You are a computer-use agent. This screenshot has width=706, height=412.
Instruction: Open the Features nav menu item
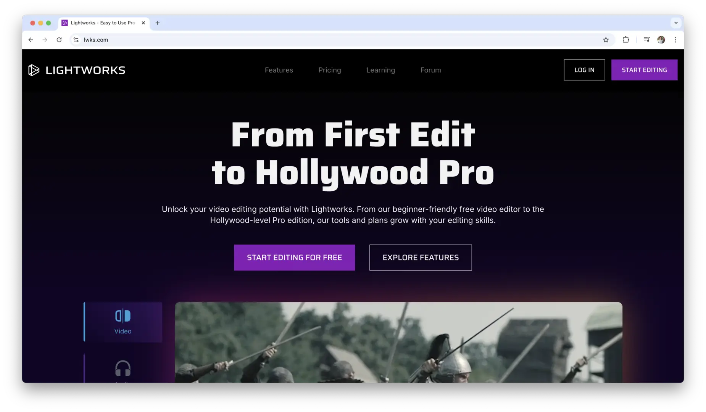click(x=279, y=70)
